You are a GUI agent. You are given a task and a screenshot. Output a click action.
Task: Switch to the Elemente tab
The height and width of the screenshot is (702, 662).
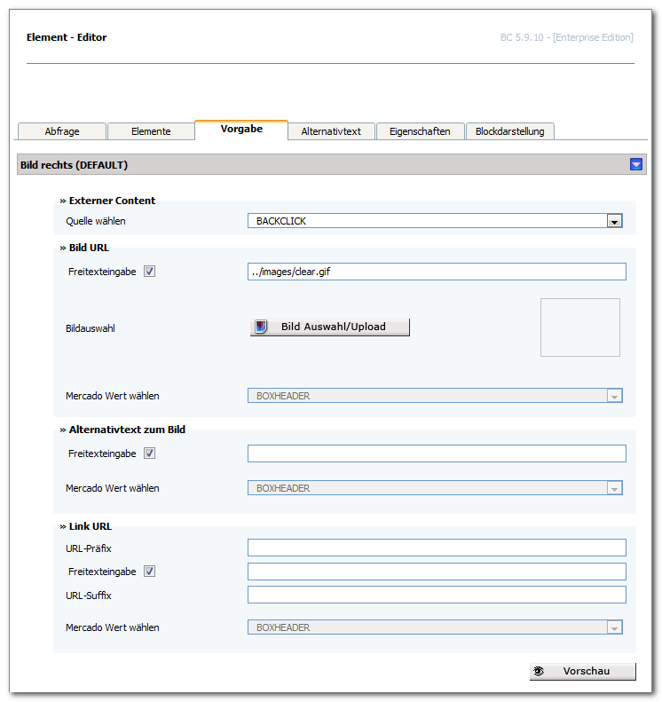(151, 131)
